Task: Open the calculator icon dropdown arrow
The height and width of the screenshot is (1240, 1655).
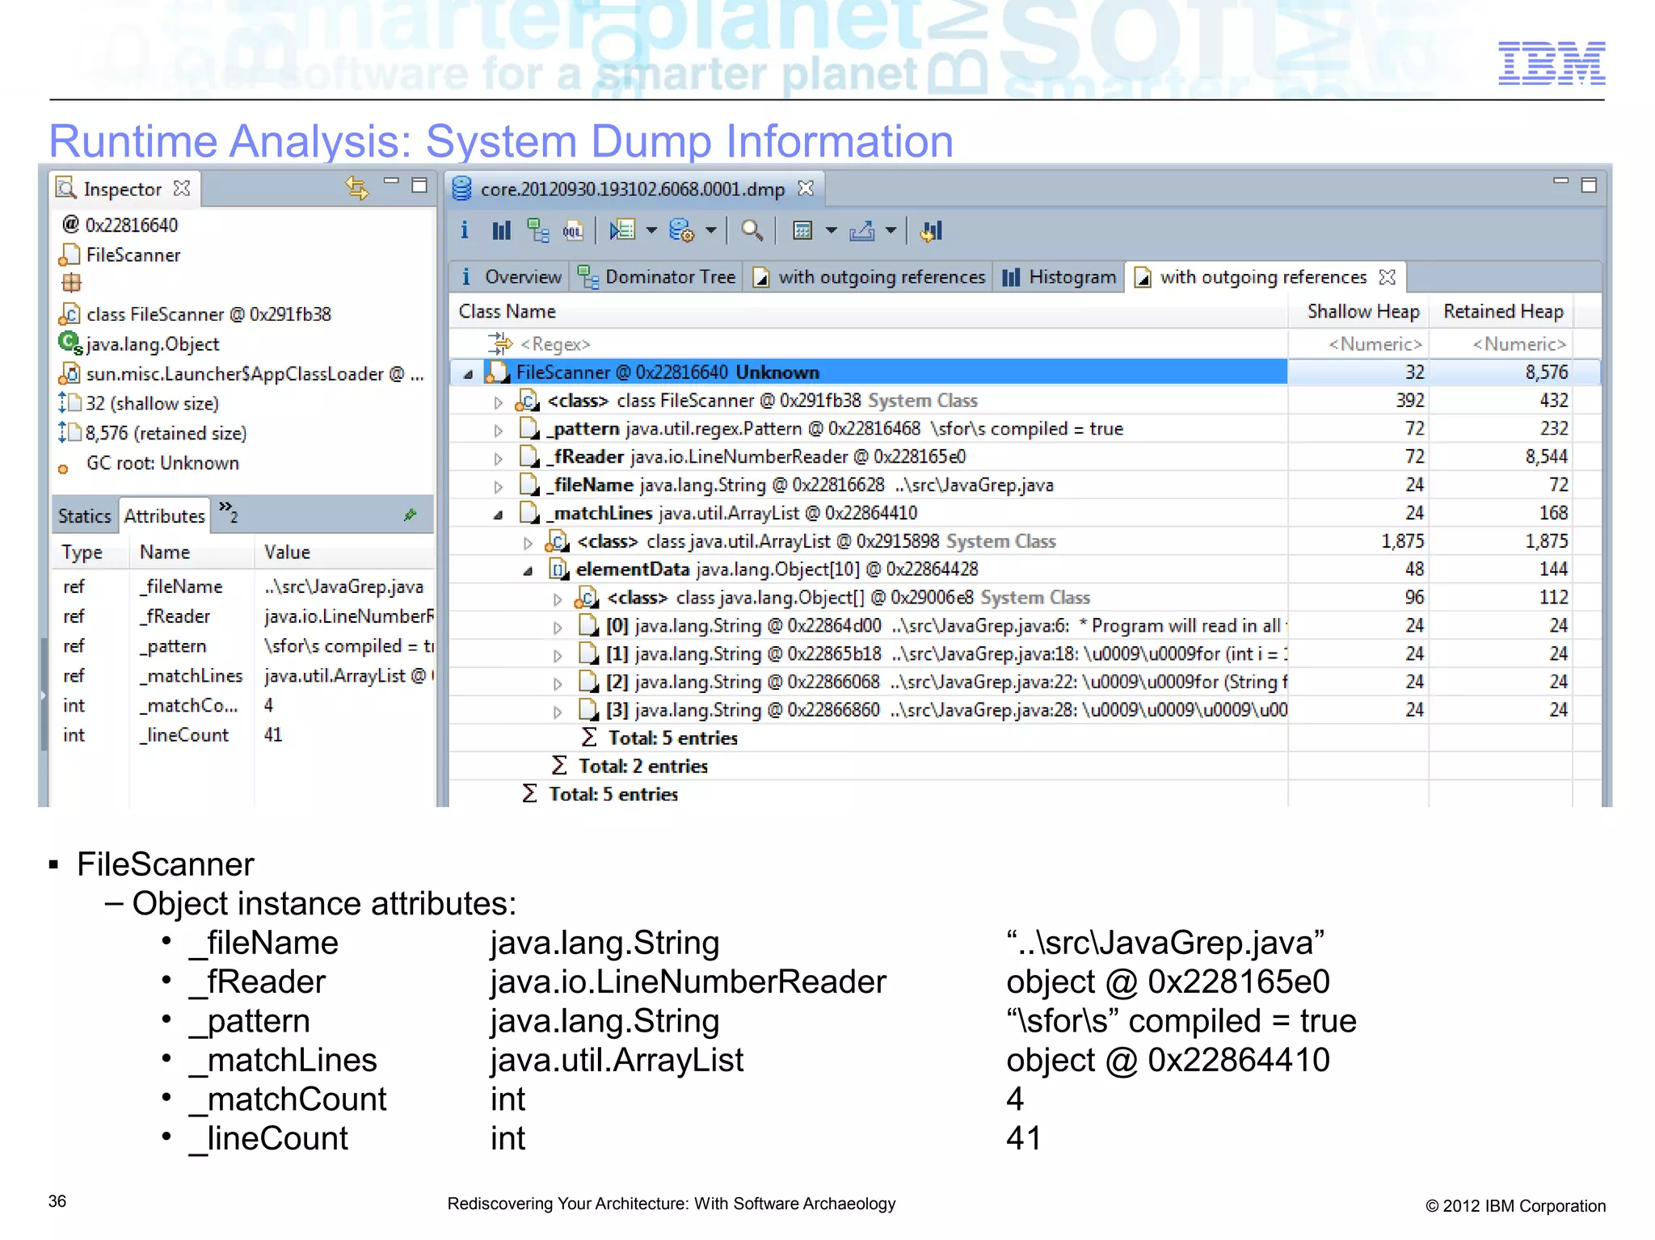Action: tap(831, 231)
